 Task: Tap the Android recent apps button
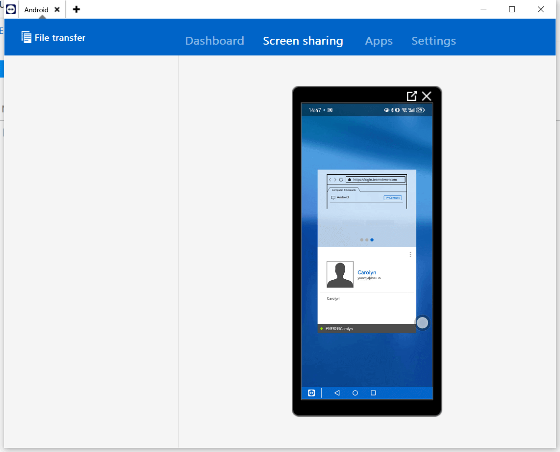coord(373,393)
